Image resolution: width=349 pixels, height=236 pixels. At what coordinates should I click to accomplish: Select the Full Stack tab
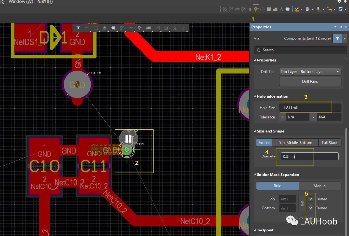pos(330,143)
